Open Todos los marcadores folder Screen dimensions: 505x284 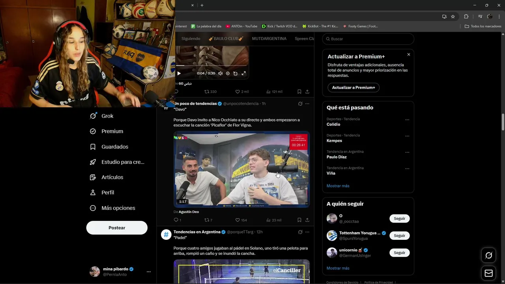pos(483,26)
